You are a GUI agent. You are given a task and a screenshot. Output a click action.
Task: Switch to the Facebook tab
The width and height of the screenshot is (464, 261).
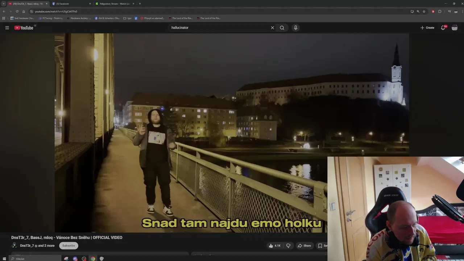71,4
